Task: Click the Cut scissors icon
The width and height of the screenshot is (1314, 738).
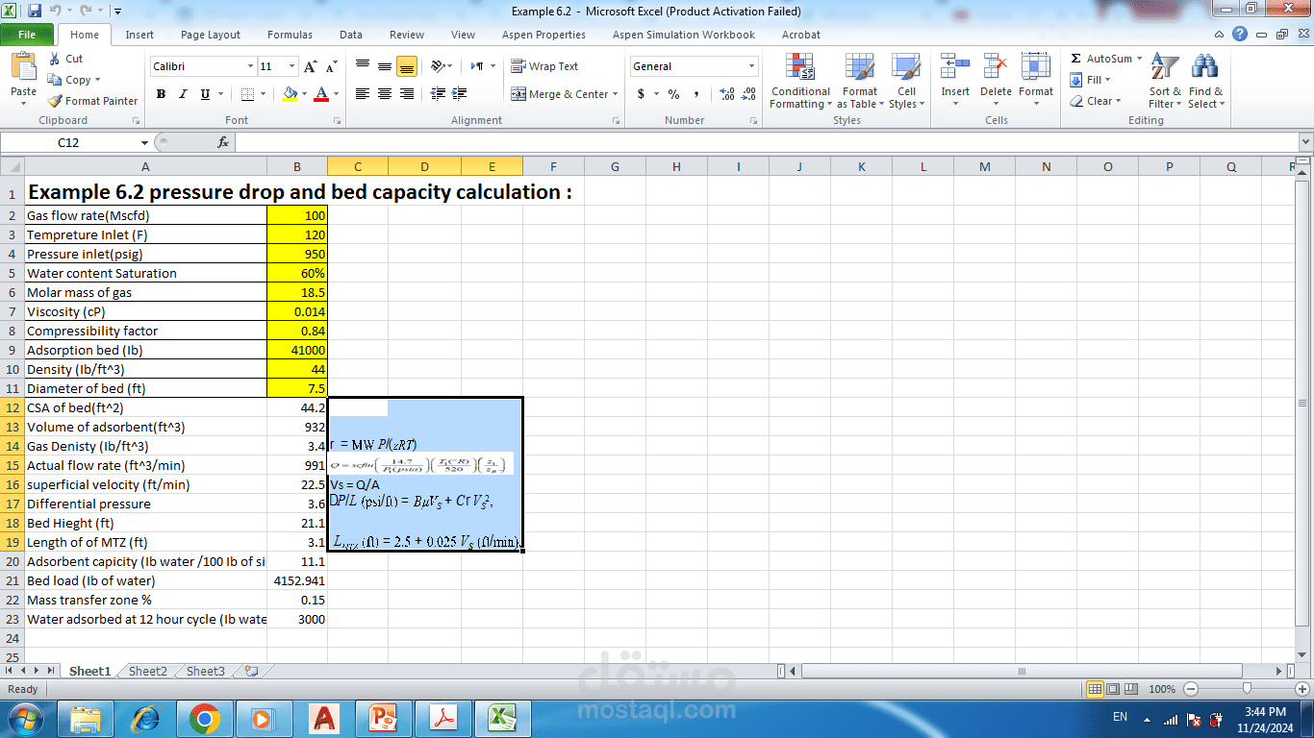Action: tap(55, 59)
